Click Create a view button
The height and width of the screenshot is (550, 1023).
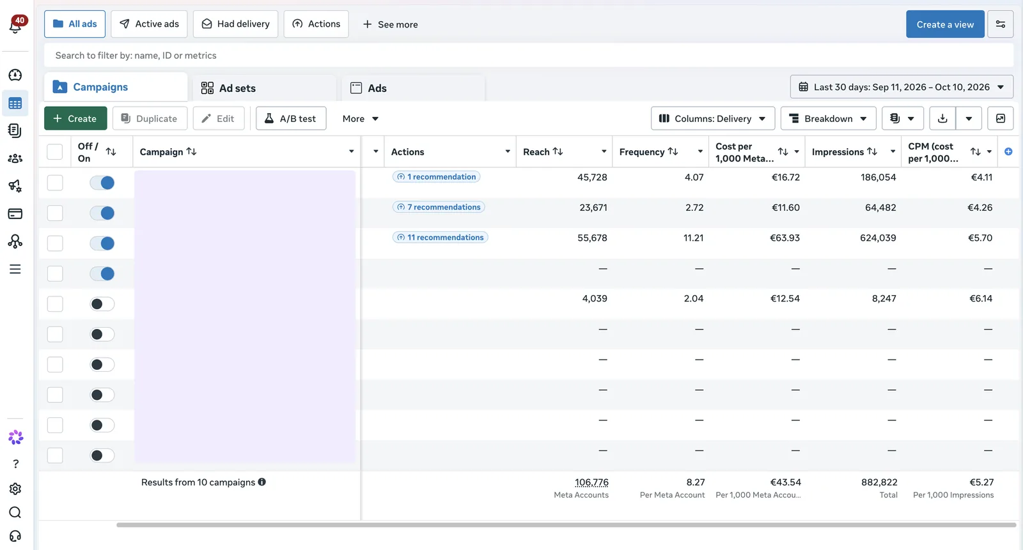945,24
